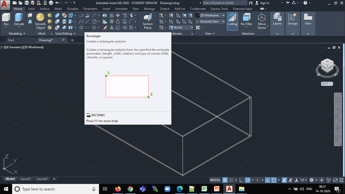Switch to the Annotate ribbon tab

121,9
